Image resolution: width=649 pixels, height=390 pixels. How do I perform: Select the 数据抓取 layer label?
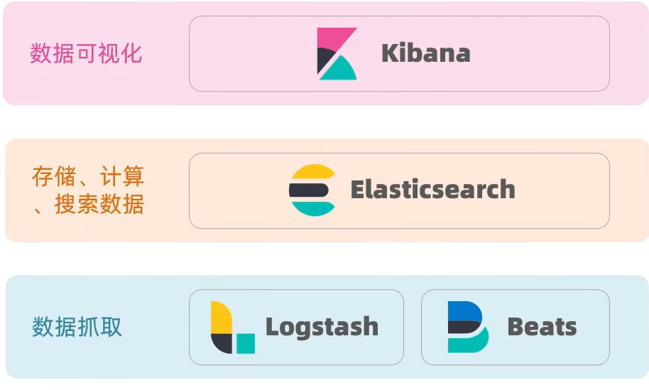[x=77, y=327]
